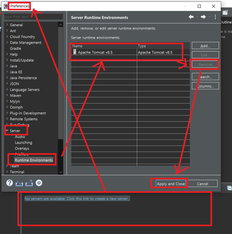Click Apply and Close
The height and width of the screenshot is (234, 232).
coord(171,183)
